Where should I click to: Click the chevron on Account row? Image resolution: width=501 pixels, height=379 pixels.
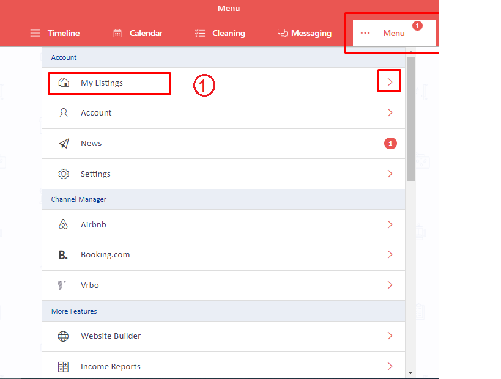[x=390, y=112]
